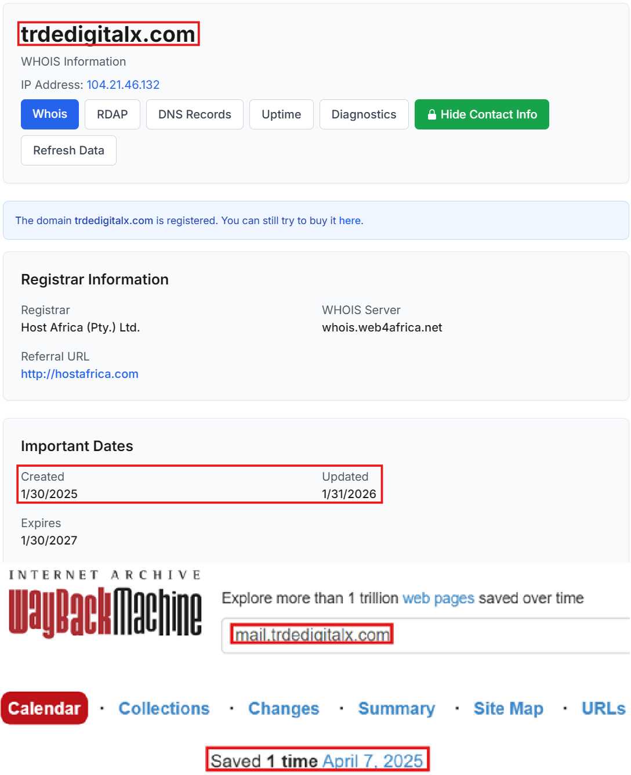
Task: Open the DNS Records tab
Action: pos(194,114)
